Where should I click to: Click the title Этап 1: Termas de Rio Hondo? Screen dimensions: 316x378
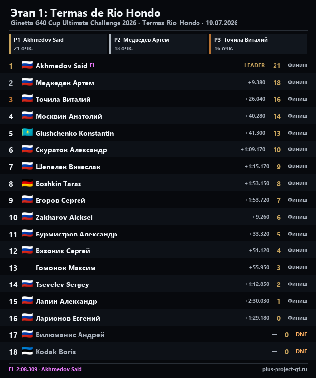pos(85,13)
